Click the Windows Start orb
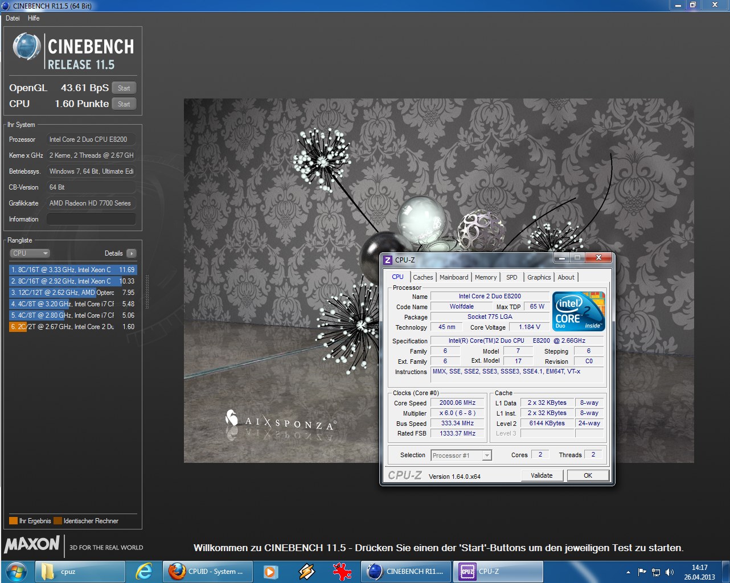This screenshot has height=583, width=730. pyautogui.click(x=15, y=572)
